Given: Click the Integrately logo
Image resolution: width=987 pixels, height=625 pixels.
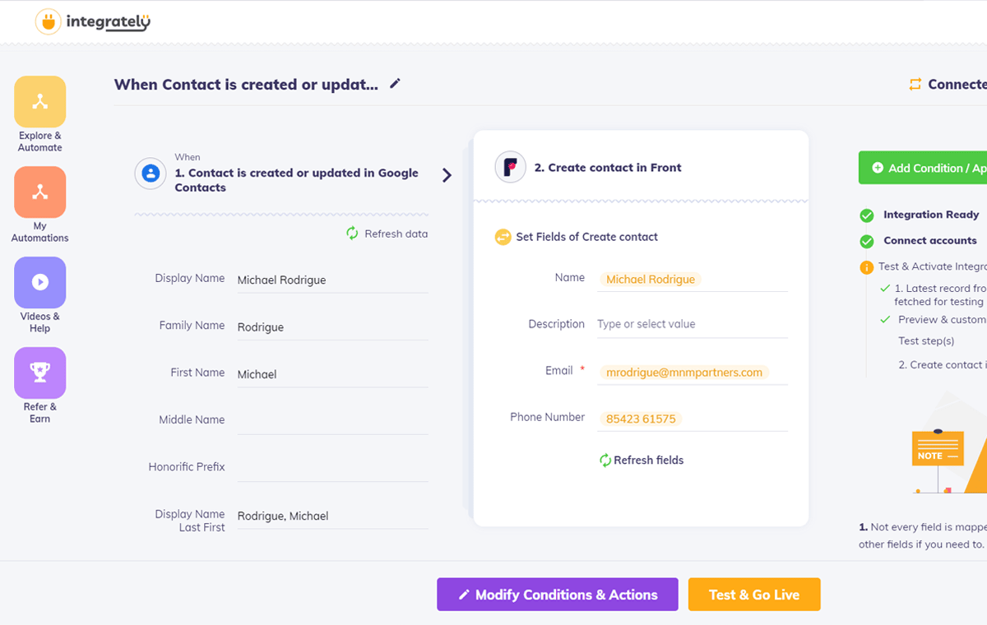Looking at the screenshot, I should [91, 22].
